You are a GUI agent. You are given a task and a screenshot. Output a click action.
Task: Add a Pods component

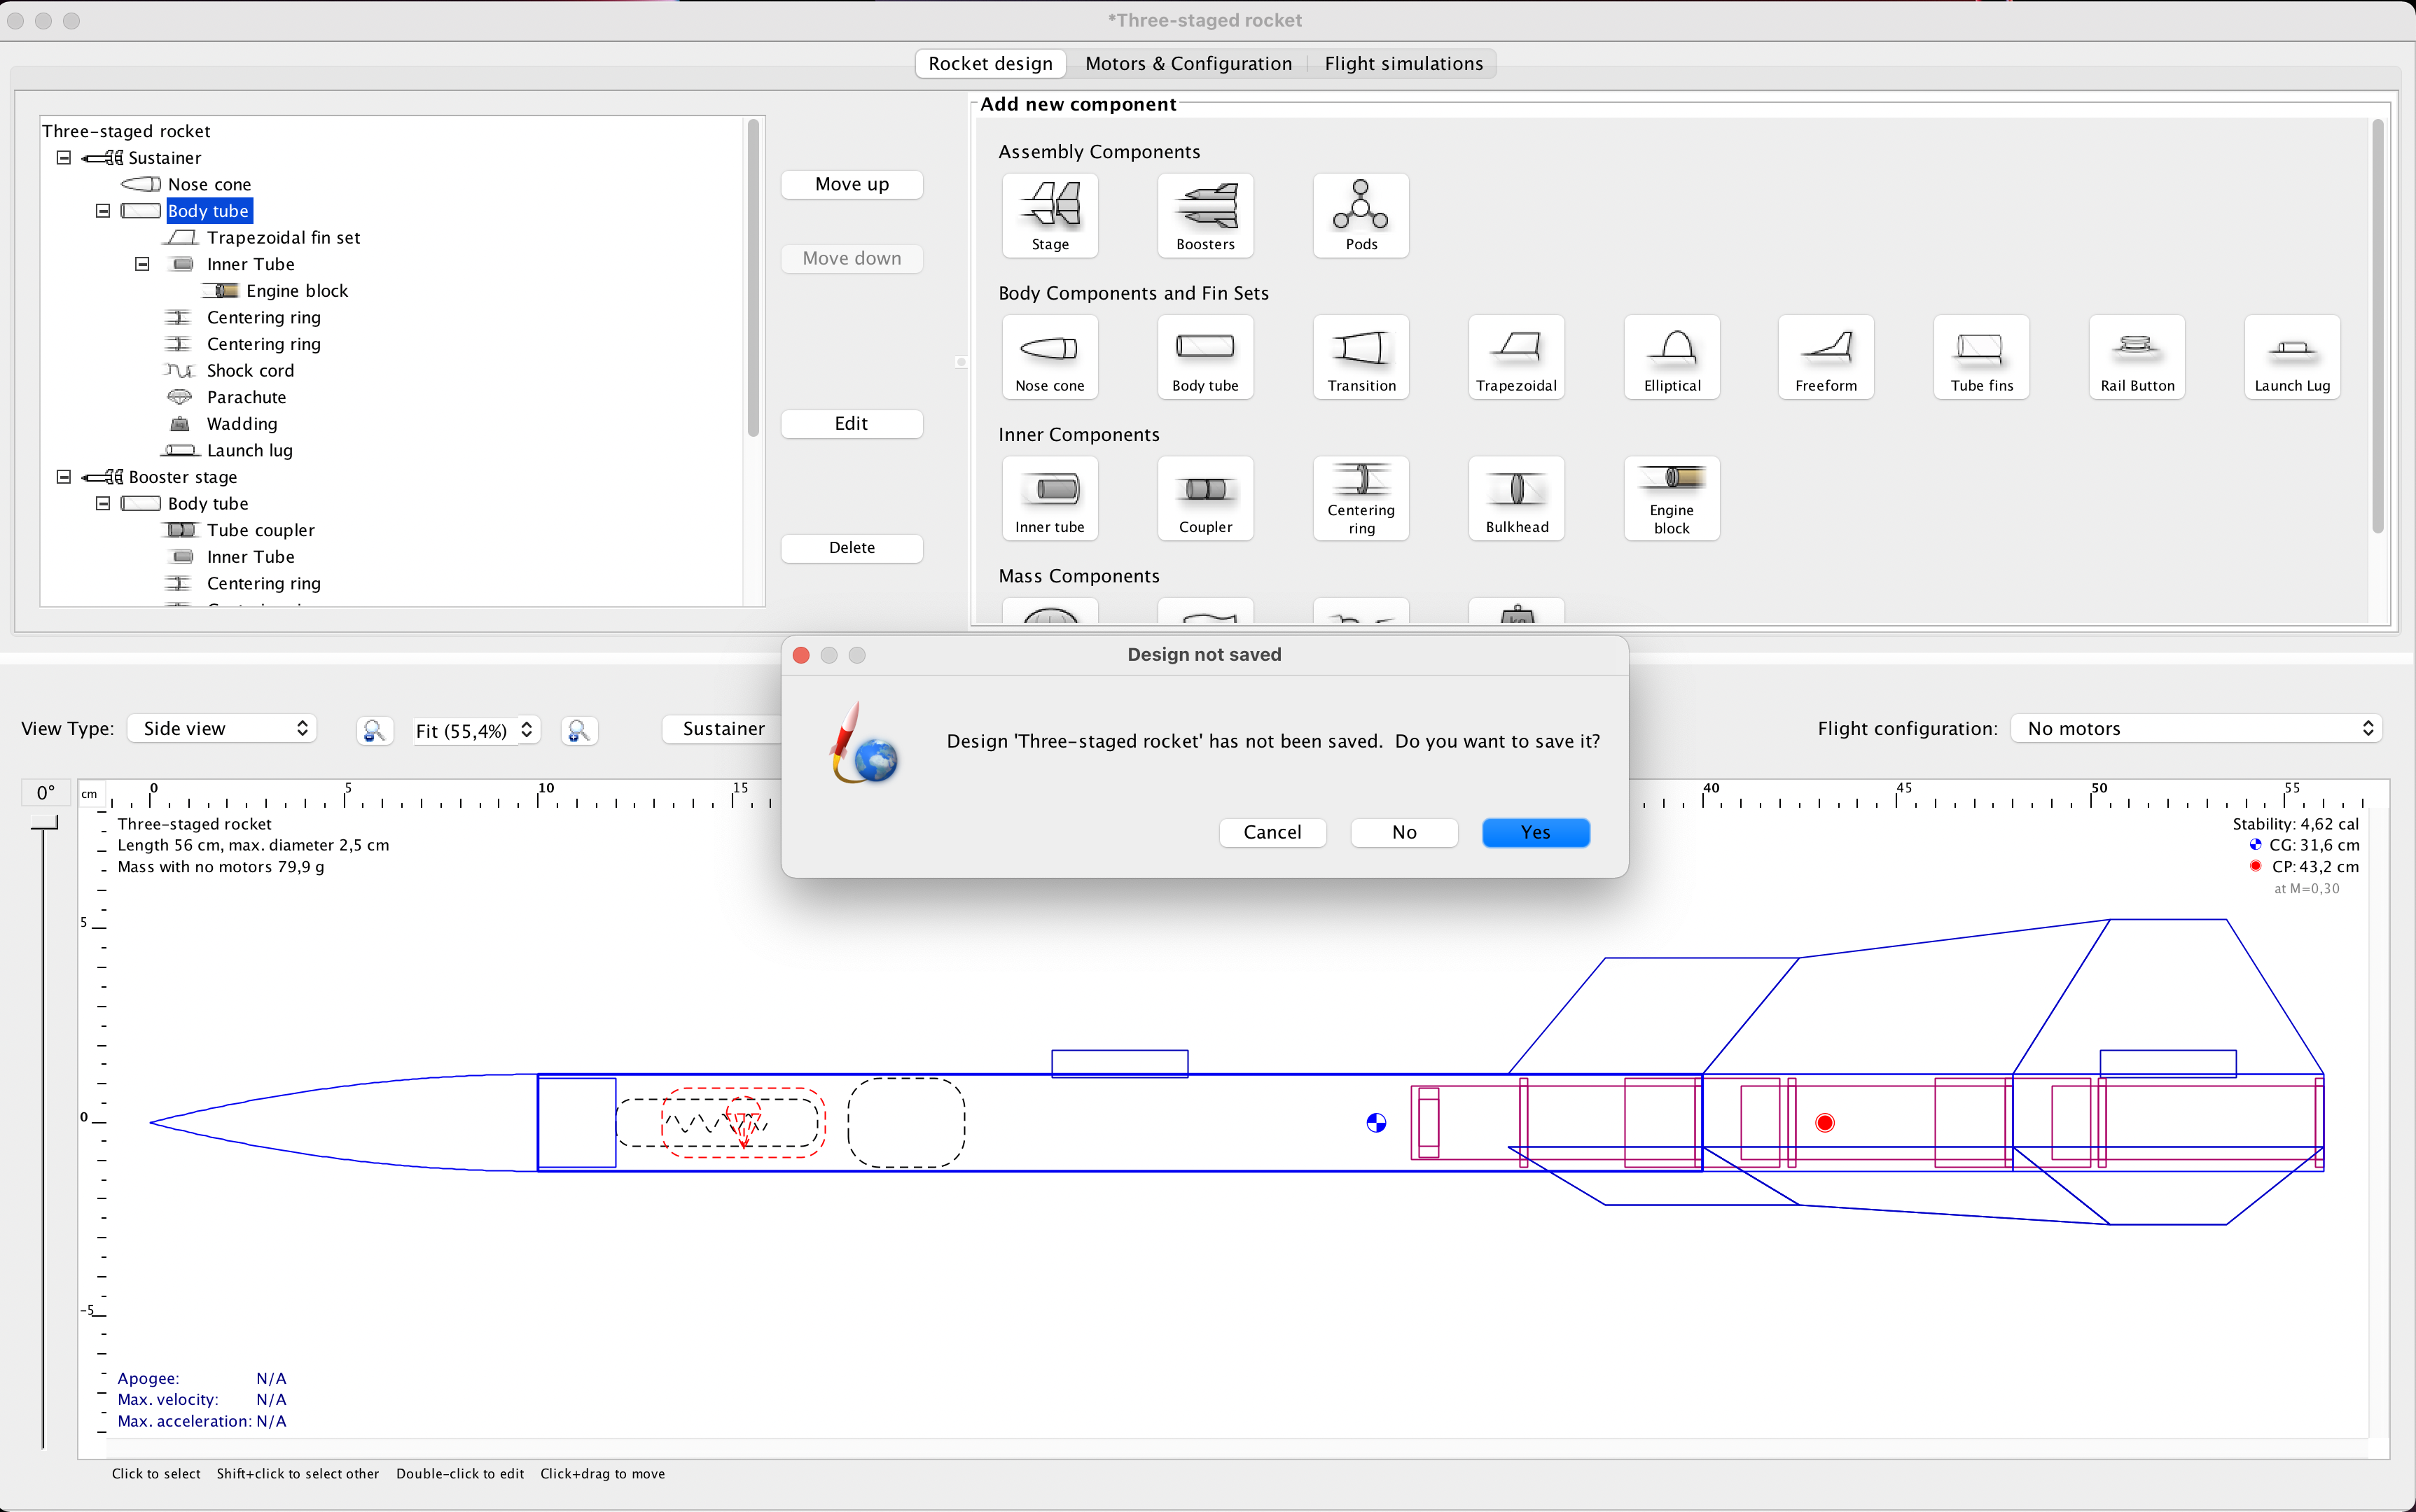click(1359, 215)
